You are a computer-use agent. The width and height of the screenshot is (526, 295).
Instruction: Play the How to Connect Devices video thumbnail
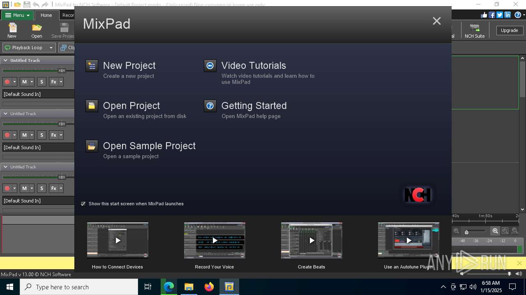click(x=118, y=241)
